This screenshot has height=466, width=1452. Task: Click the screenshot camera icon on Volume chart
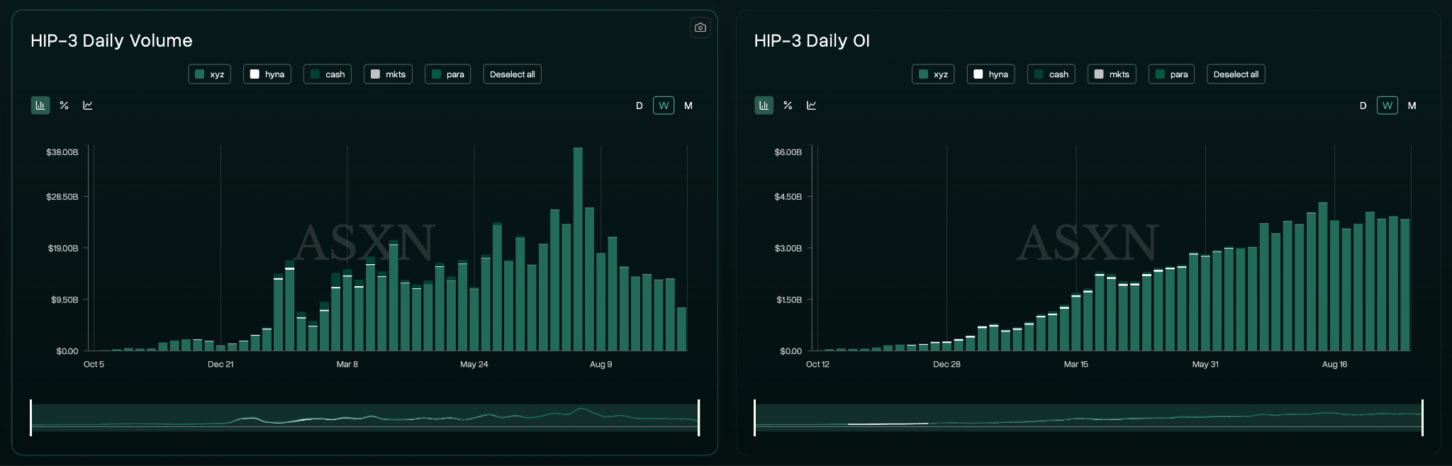(700, 28)
